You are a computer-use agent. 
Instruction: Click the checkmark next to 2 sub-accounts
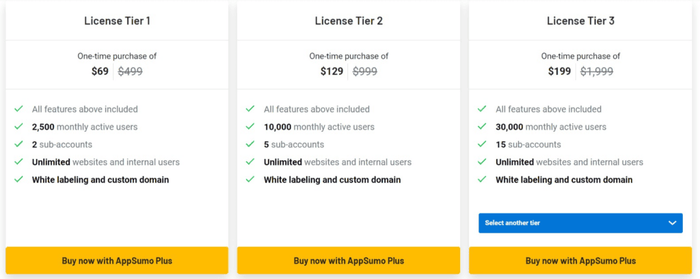(x=18, y=145)
